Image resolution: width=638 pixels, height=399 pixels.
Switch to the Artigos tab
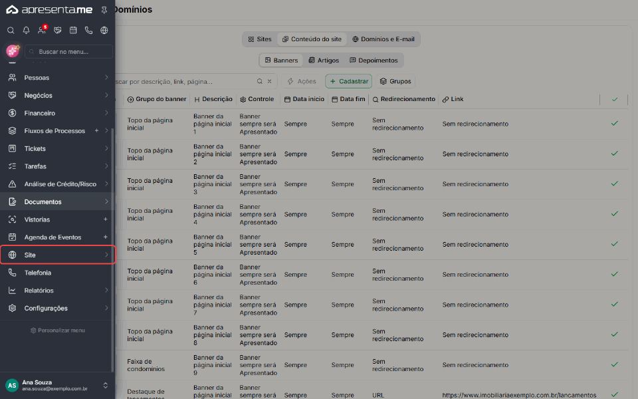(x=324, y=61)
